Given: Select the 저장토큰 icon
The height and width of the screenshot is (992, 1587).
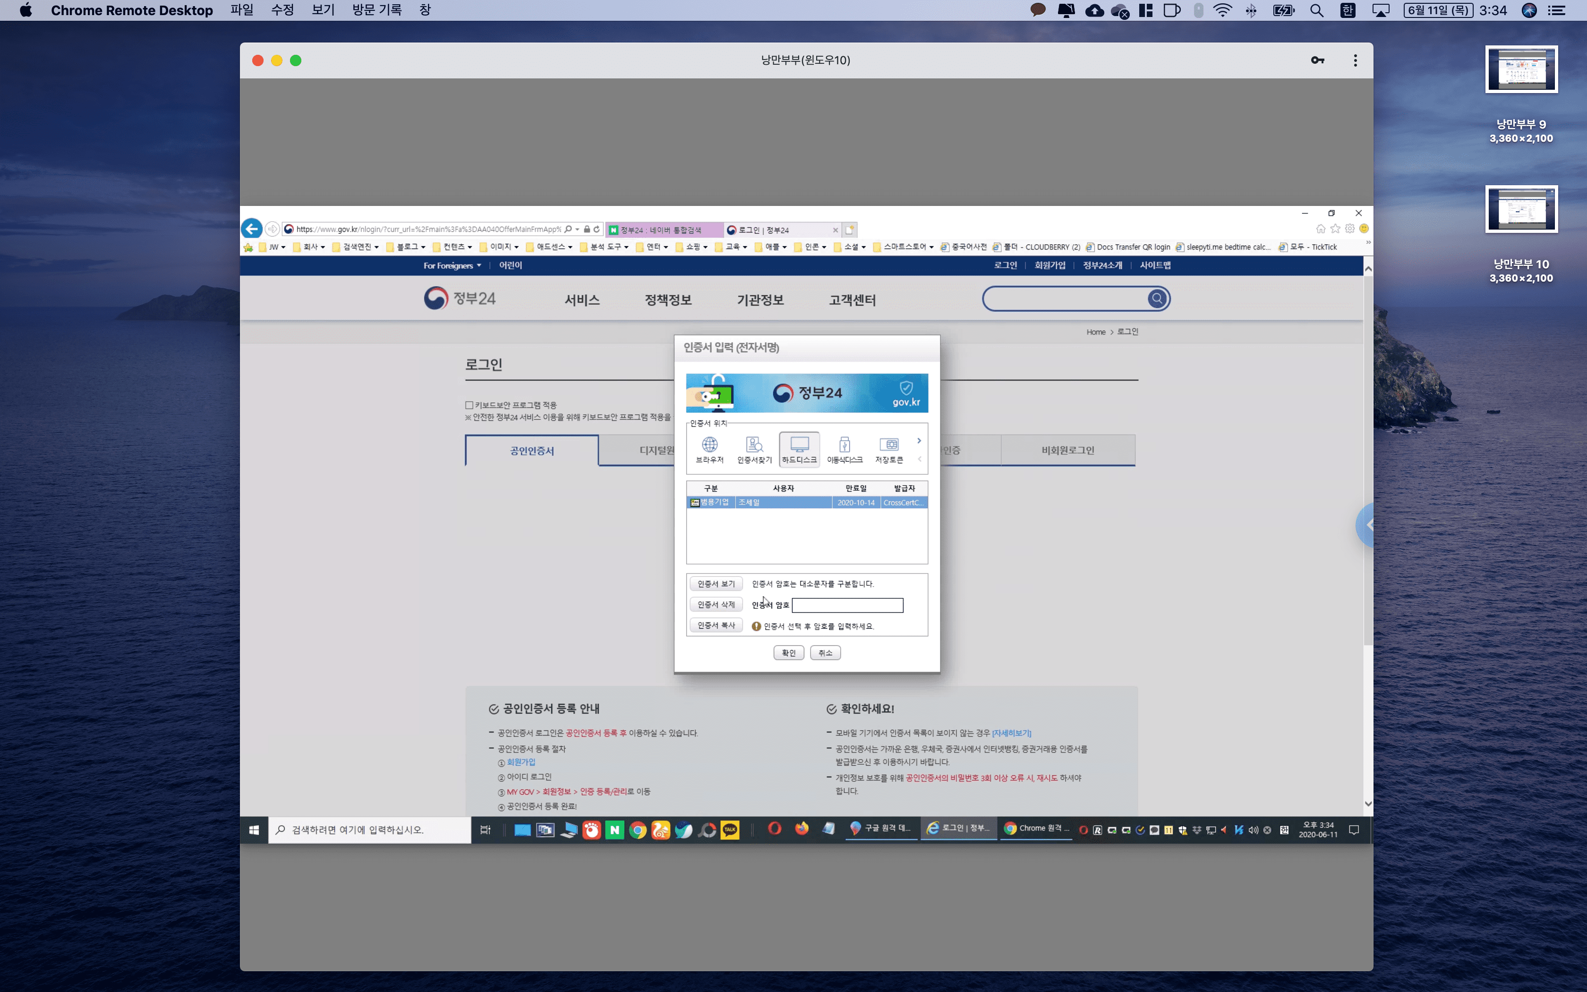Looking at the screenshot, I should click(888, 449).
